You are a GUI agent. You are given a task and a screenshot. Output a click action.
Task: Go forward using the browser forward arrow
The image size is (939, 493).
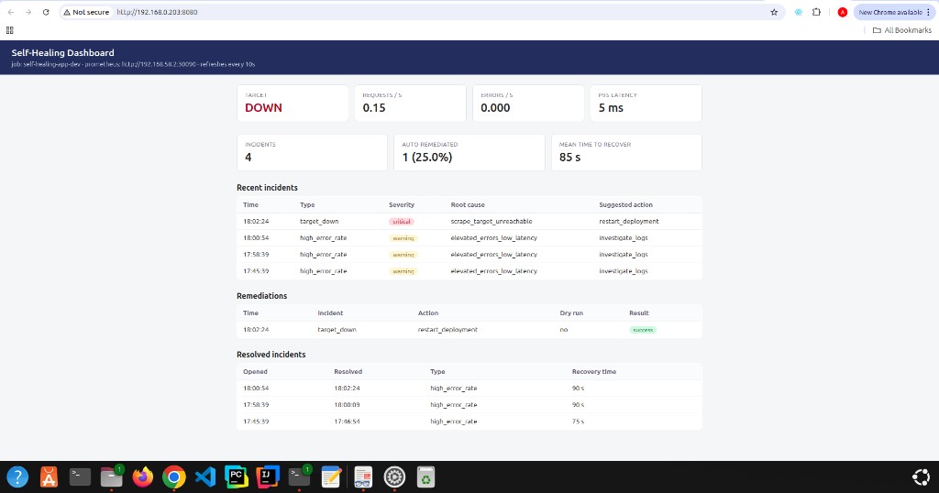click(28, 12)
